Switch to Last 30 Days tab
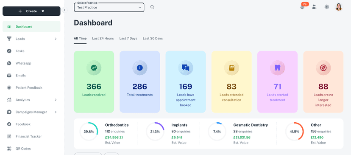This screenshot has width=351, height=155. [x=153, y=38]
